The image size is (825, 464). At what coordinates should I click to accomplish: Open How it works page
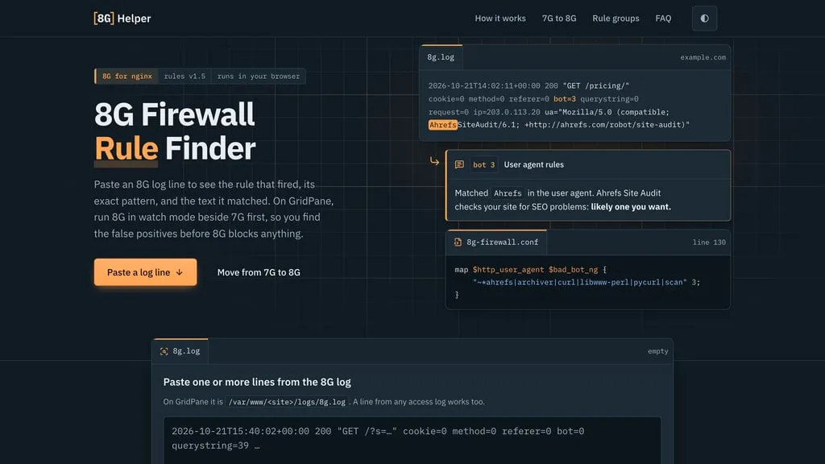500,19
